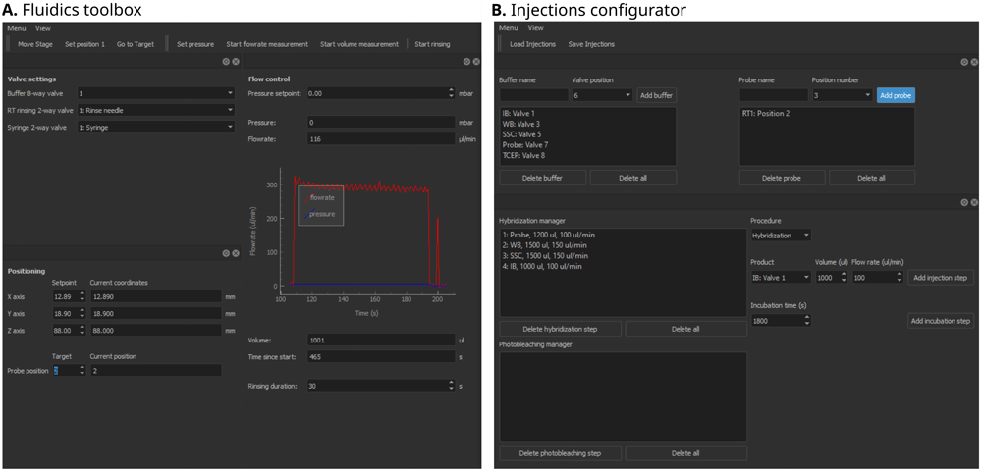The width and height of the screenshot is (982, 474).
Task: Select 'Probe: Valve 7' in buffer list
Action: click(x=525, y=144)
